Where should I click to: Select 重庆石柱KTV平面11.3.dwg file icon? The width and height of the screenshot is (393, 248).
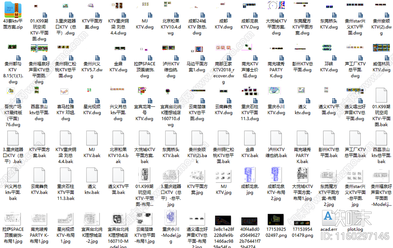[x=250, y=95]
